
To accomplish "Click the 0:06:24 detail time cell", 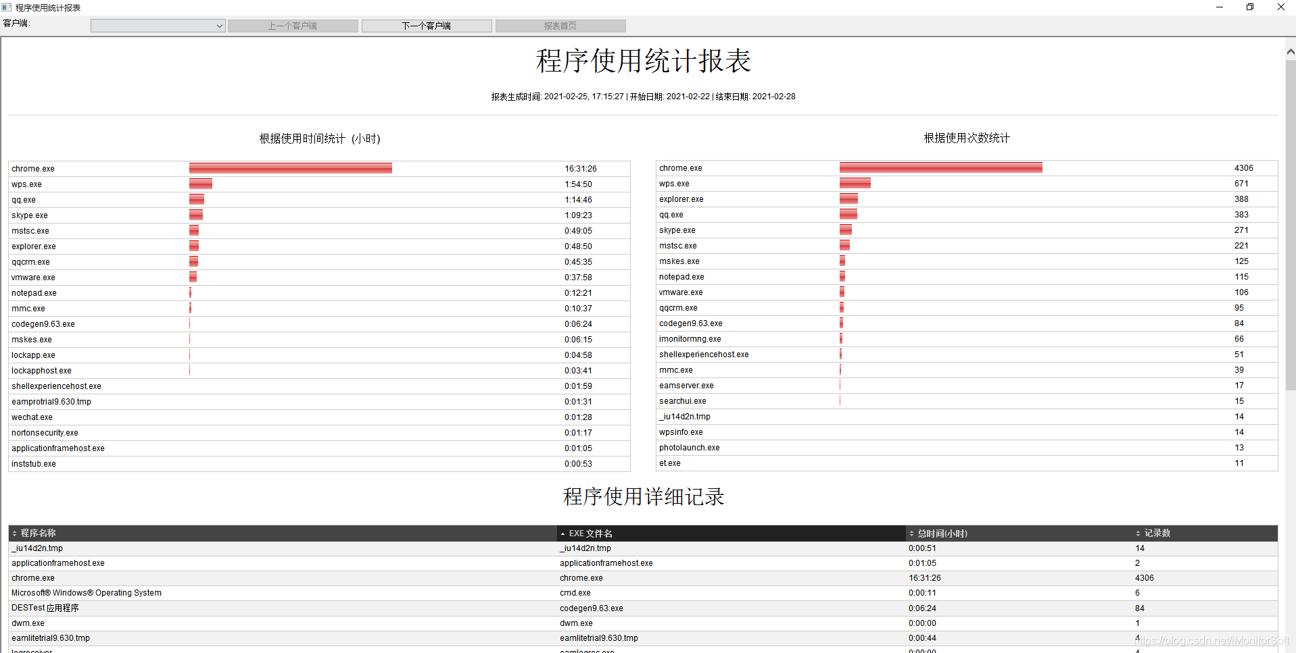I will click(x=922, y=608).
